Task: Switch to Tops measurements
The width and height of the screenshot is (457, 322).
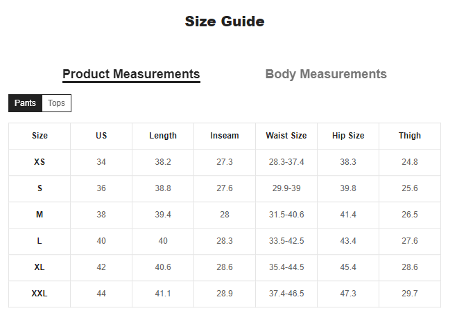Action: pos(57,103)
